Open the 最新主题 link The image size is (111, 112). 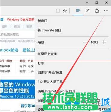[29, 50]
